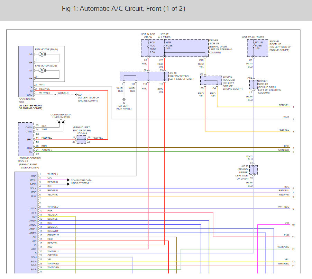Click the 'FAN MOTOR (MAIN)' label
Image resolution: width=312 pixels, height=279 pixels.
click(47, 50)
